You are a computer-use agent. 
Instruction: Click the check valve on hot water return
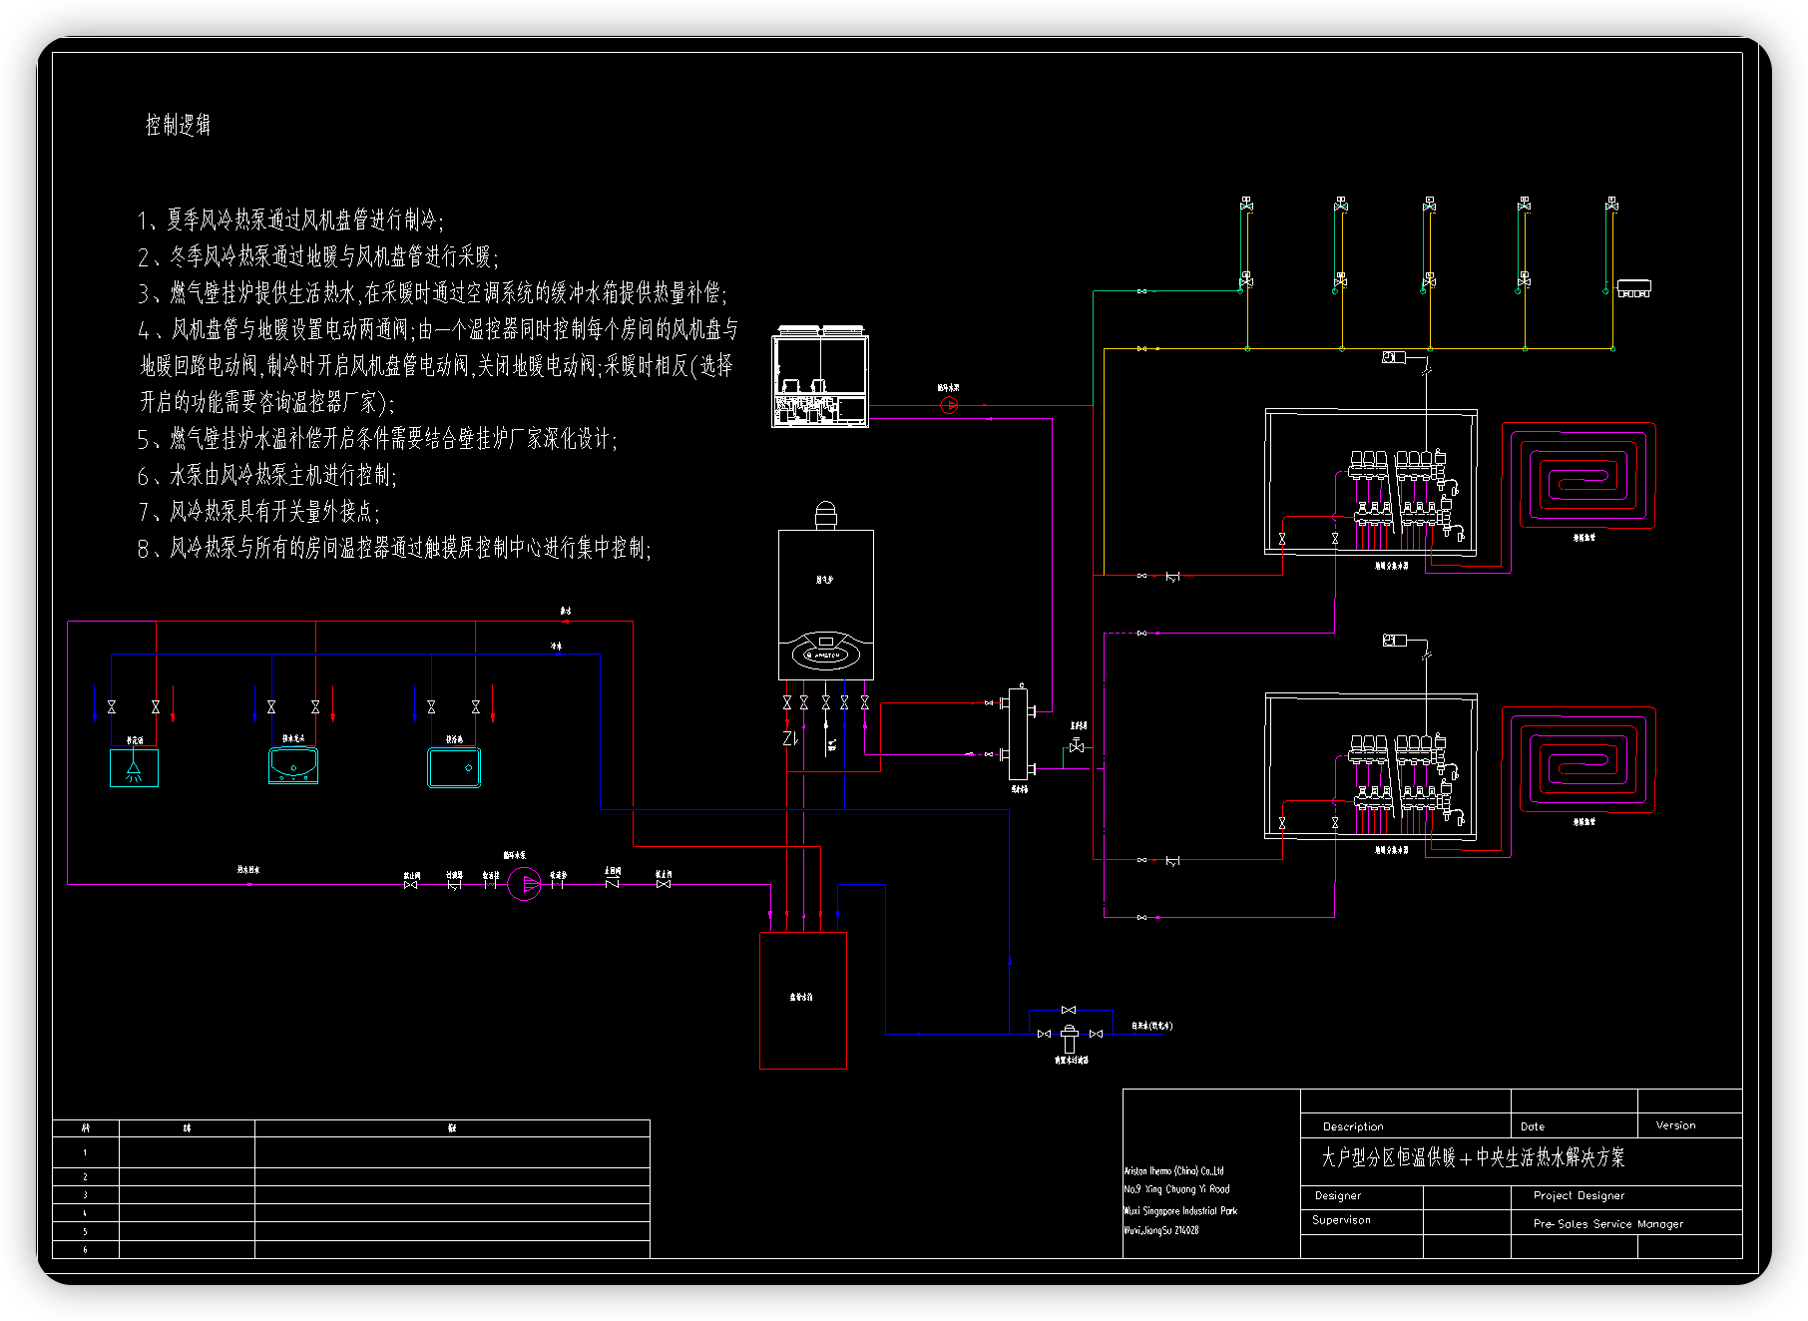(x=612, y=883)
